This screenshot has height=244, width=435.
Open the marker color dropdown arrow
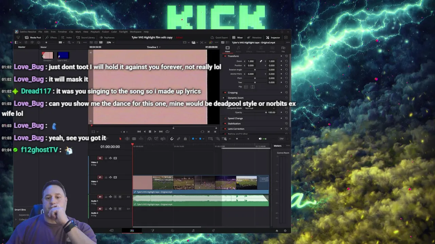tap(204, 139)
